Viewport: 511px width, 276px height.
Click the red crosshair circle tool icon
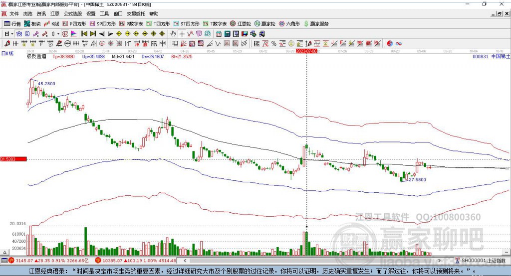(102, 43)
